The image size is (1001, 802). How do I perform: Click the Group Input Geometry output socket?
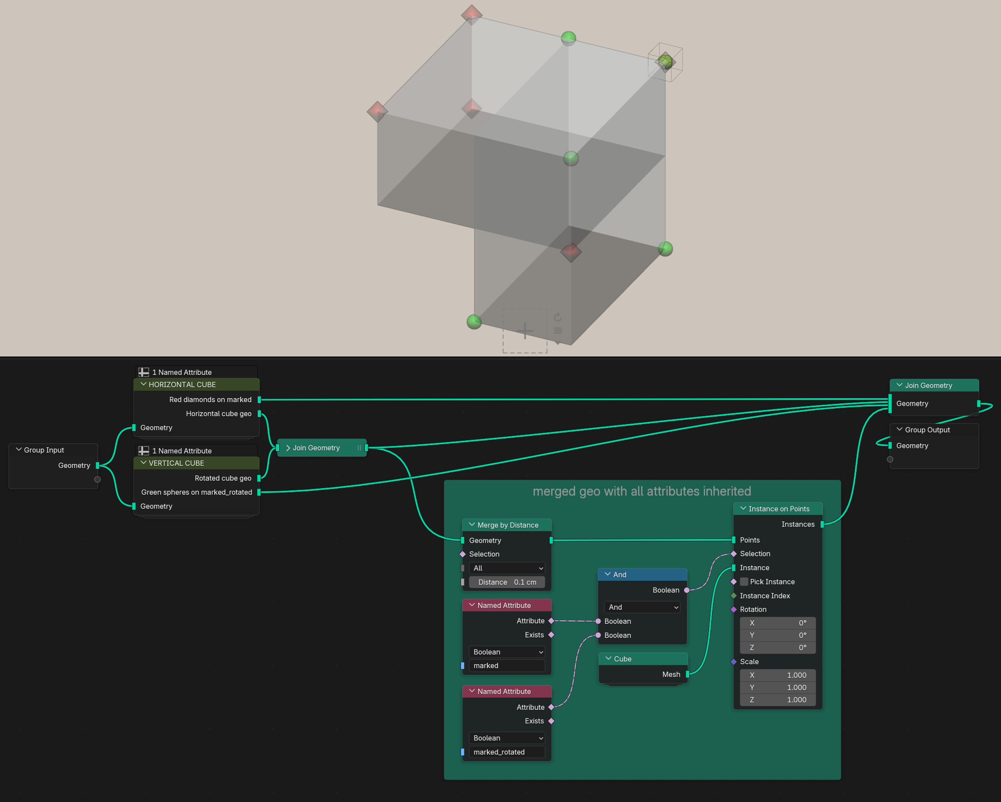tap(97, 465)
